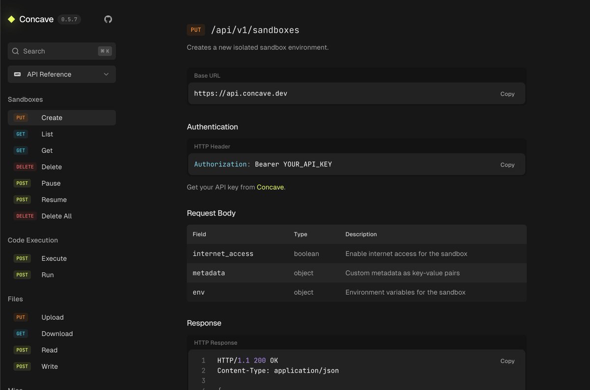Click the Sandboxes section header

point(25,99)
